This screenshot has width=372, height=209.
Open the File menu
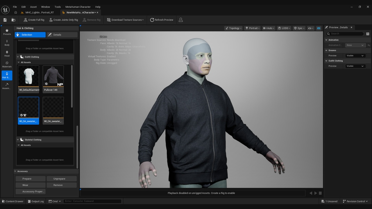[15, 7]
